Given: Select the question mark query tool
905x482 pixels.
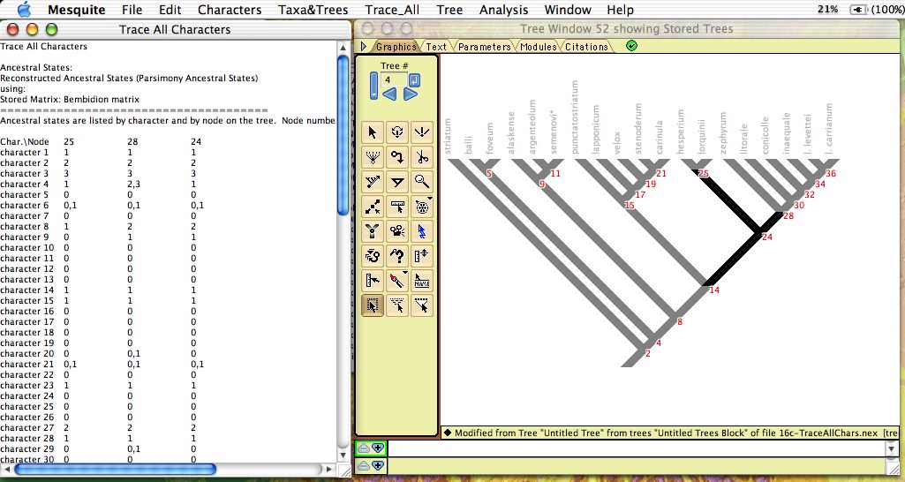Looking at the screenshot, I should (x=397, y=256).
